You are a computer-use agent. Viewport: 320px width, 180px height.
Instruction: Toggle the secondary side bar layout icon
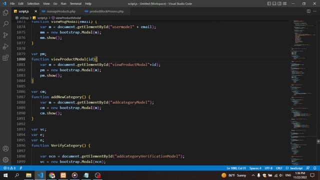tap(279, 3)
